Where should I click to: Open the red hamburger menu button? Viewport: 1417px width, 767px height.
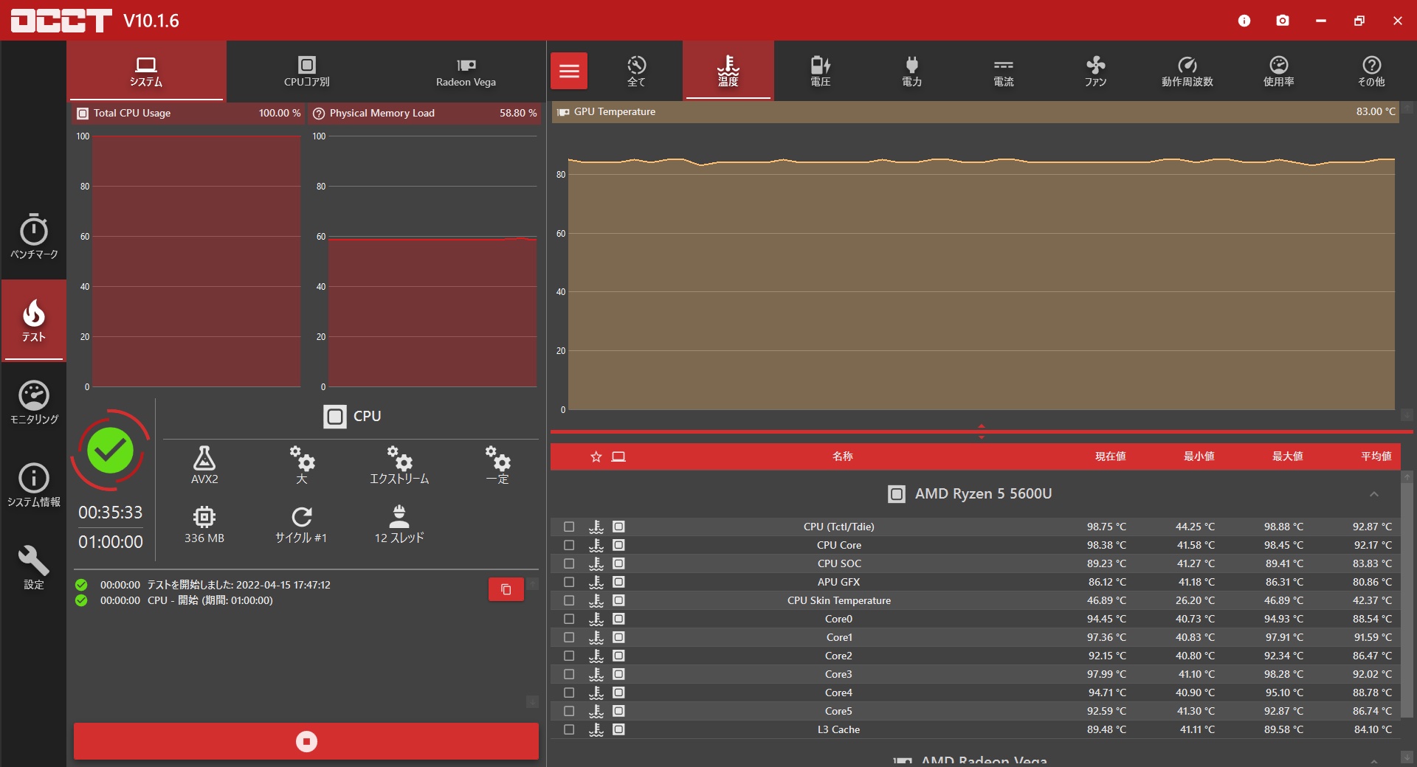[x=569, y=71]
